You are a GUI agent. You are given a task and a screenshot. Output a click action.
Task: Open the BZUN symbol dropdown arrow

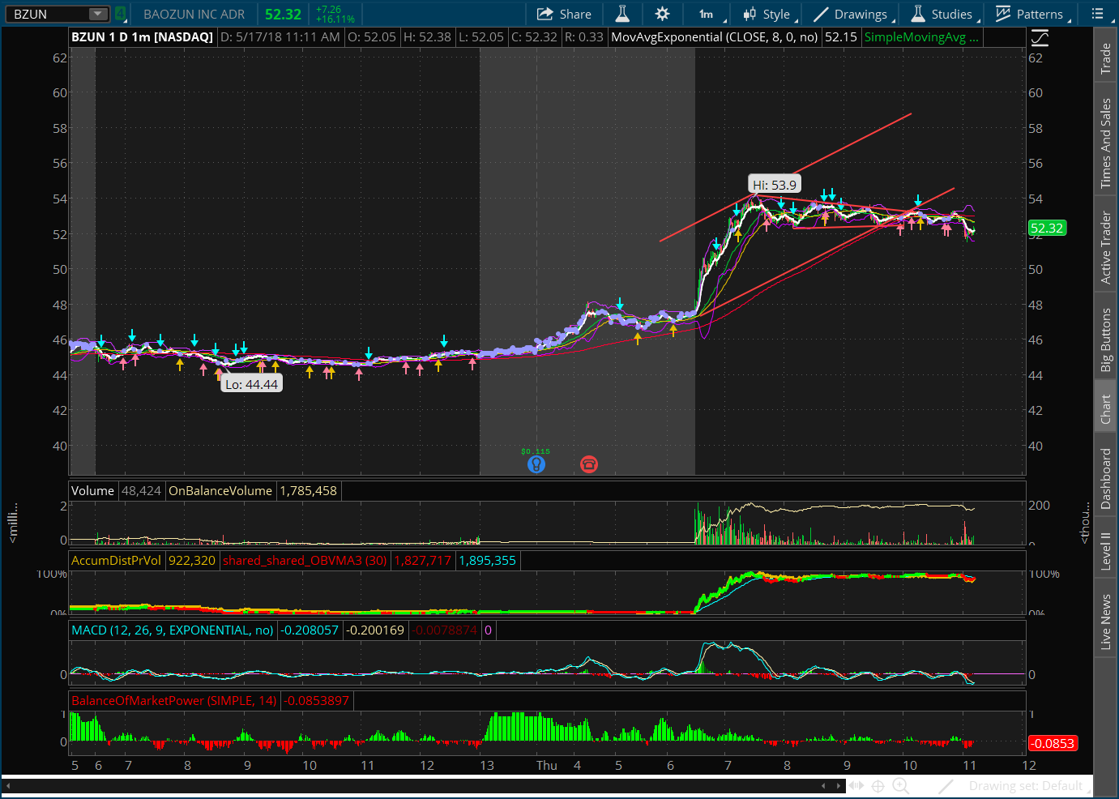pyautogui.click(x=97, y=14)
